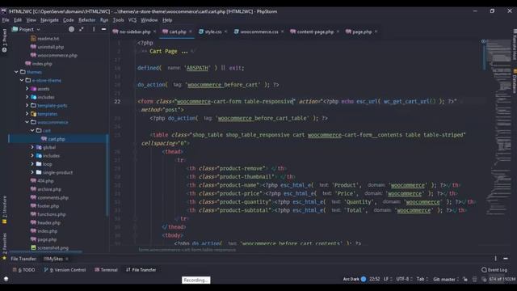Open the VCS menu

coord(132,20)
